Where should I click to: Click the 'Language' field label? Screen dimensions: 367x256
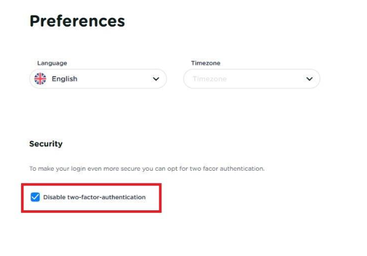tap(52, 63)
